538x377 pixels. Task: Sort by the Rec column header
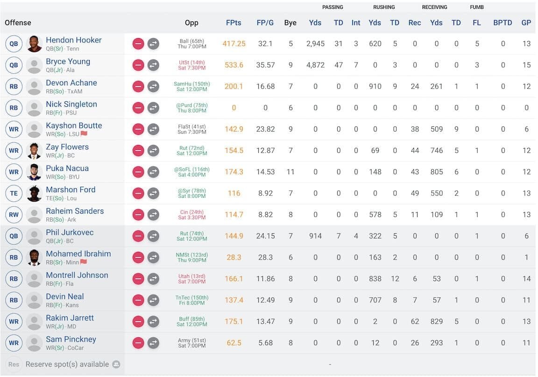click(415, 22)
